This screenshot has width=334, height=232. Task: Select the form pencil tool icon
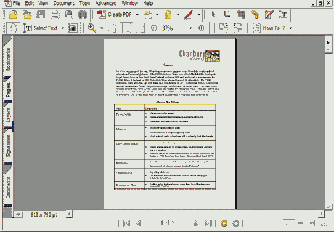click(269, 15)
